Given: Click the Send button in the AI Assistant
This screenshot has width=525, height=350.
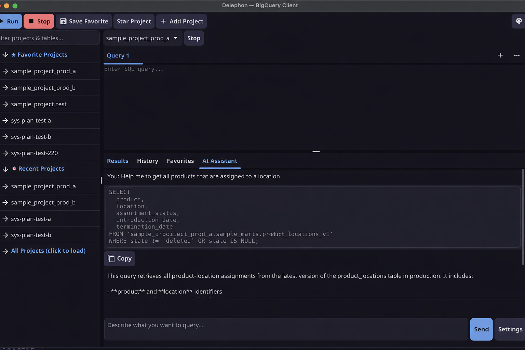Looking at the screenshot, I should [x=481, y=329].
